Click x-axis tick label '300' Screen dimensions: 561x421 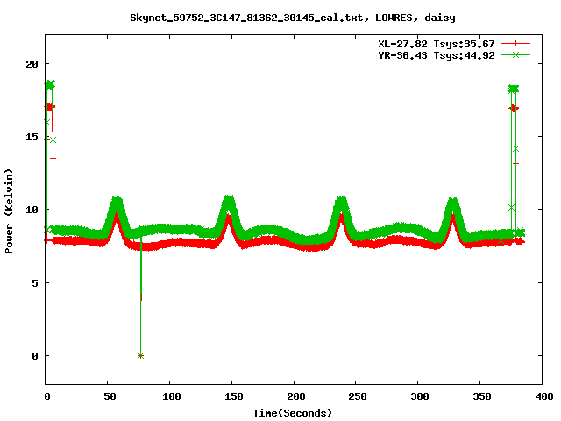pyautogui.click(x=420, y=396)
